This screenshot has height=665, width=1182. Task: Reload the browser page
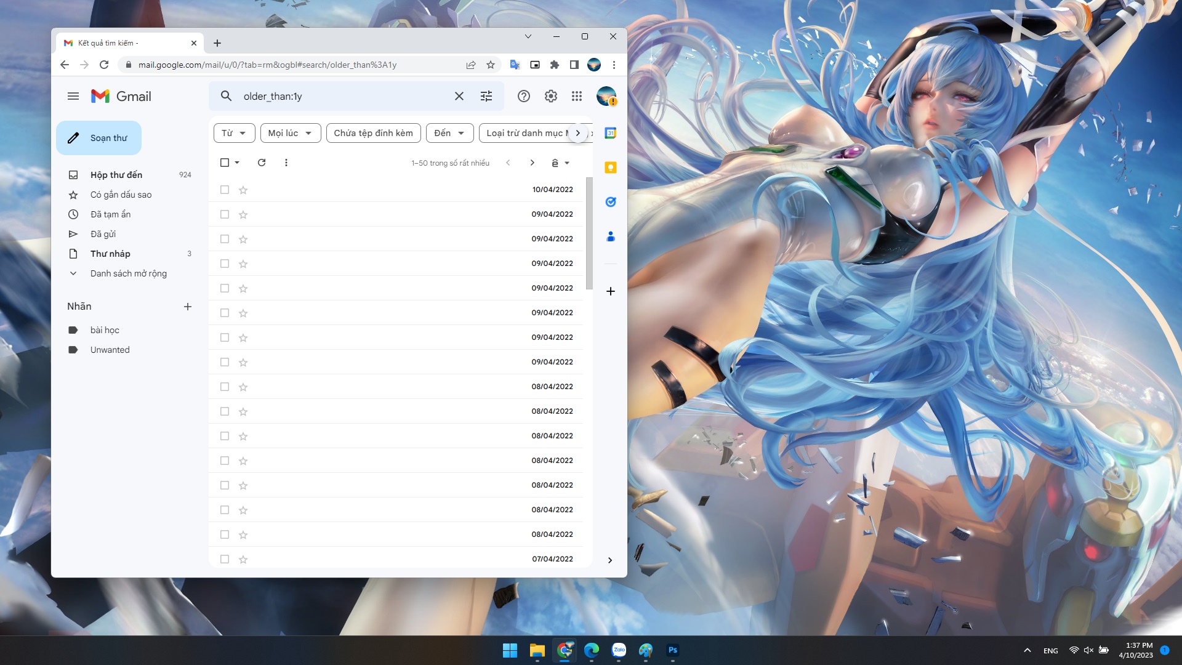pos(104,65)
